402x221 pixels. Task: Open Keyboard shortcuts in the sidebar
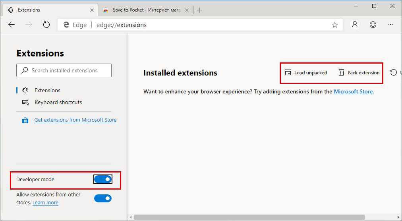click(58, 102)
